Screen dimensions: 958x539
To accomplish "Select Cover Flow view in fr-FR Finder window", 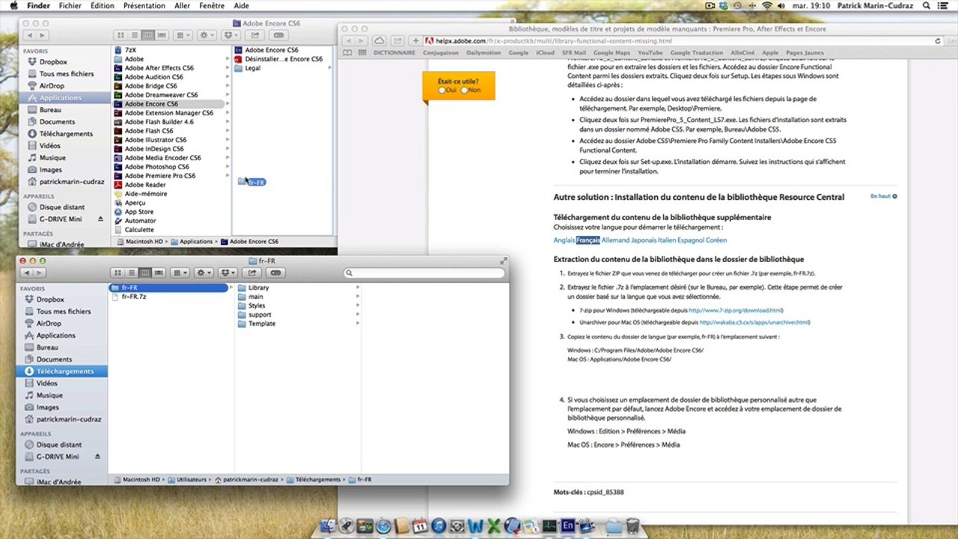I will tap(159, 272).
